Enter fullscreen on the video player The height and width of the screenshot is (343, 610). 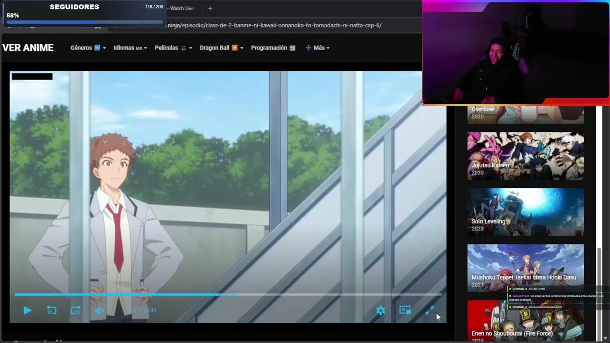(x=429, y=311)
